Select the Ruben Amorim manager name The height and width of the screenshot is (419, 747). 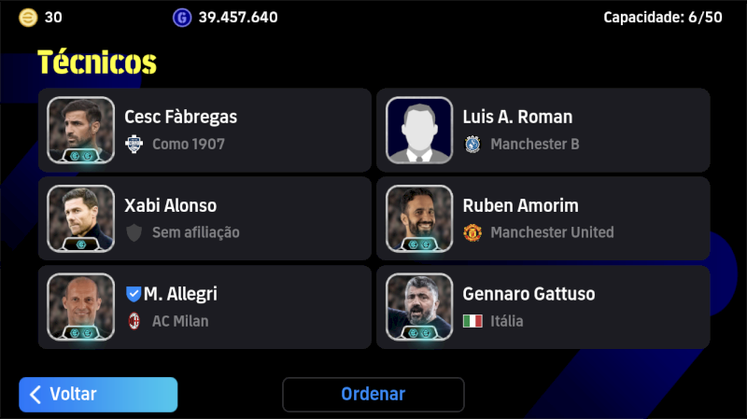521,205
